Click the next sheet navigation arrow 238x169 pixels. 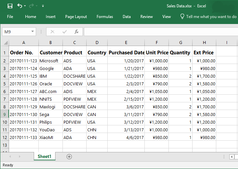(20, 157)
